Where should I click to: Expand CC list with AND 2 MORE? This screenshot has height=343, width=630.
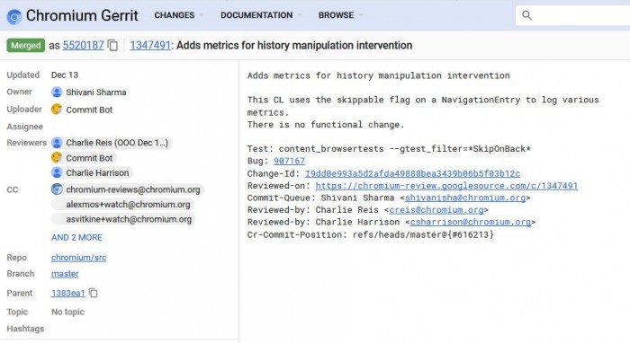click(x=76, y=237)
